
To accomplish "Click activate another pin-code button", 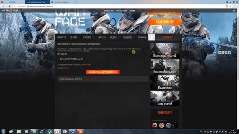I will pos(103,72).
